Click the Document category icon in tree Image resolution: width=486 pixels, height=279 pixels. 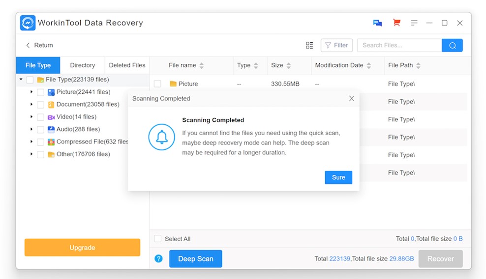tap(51, 104)
